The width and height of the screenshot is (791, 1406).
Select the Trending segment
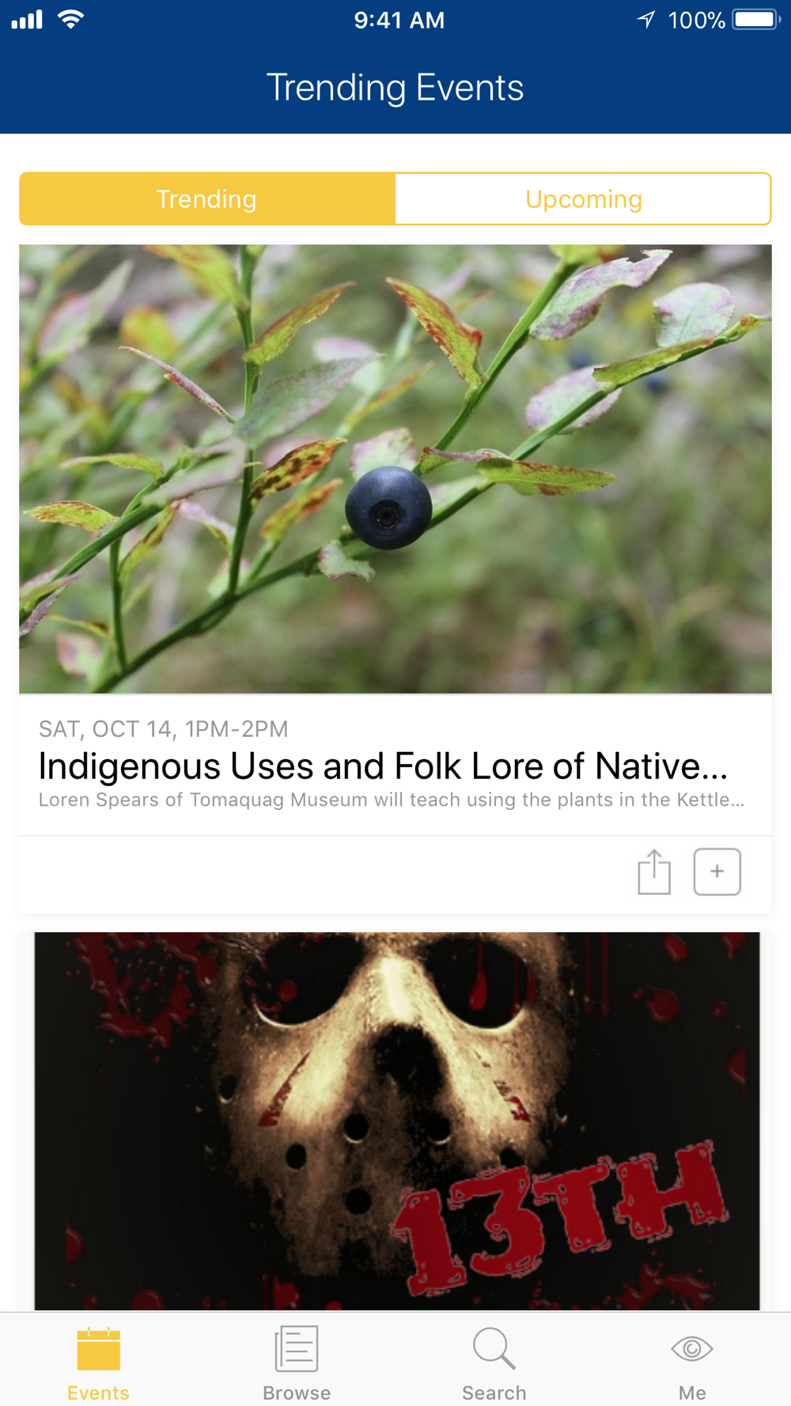click(x=207, y=198)
